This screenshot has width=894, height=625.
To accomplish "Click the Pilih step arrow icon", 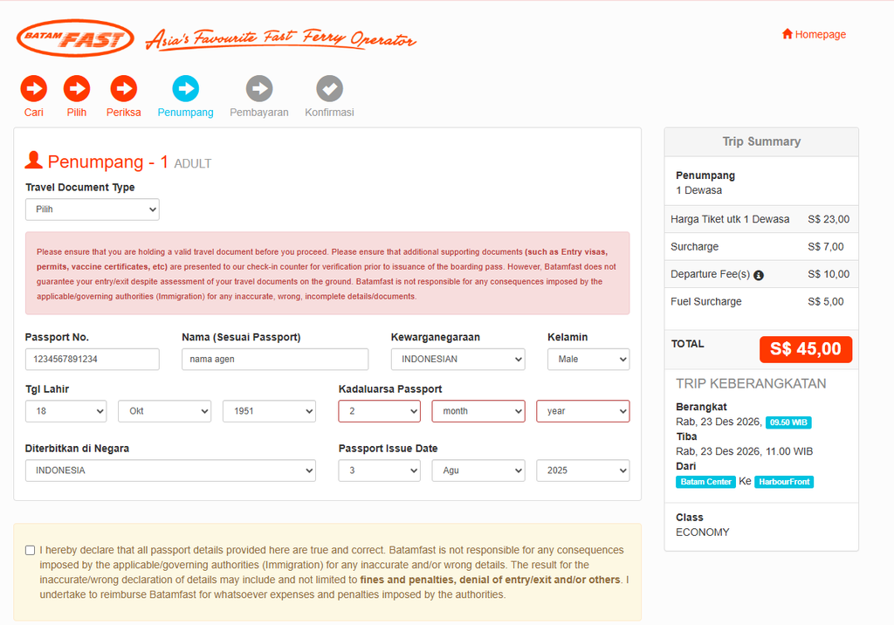I will pos(77,88).
